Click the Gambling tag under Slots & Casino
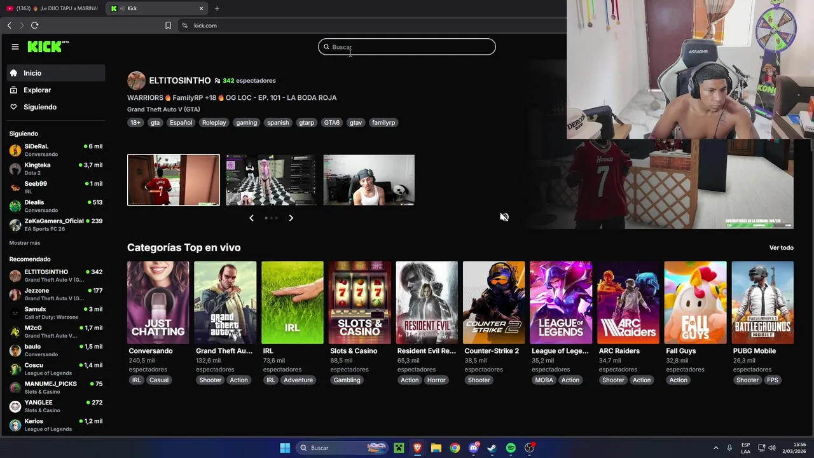Image resolution: width=814 pixels, height=458 pixels. 347,380
